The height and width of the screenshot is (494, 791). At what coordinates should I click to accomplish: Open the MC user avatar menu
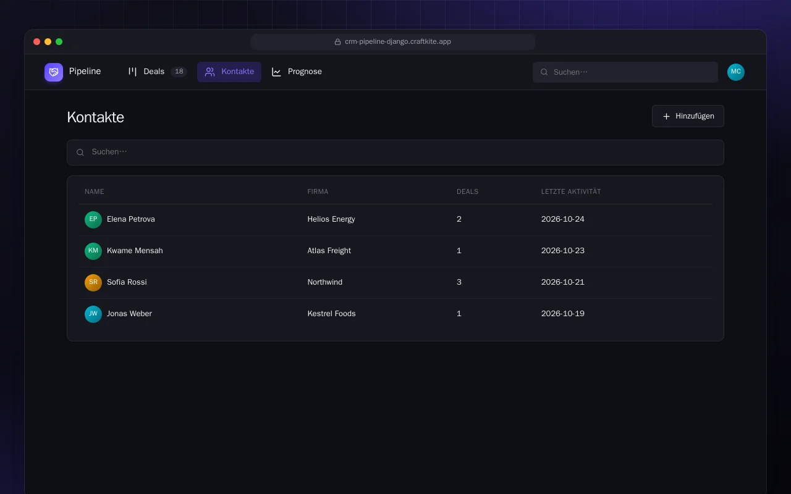pos(736,72)
